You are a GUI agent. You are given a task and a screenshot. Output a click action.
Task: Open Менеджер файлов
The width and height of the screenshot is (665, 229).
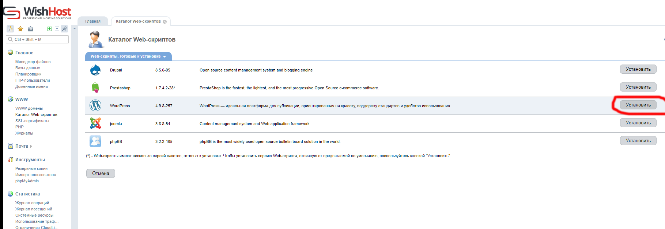33,62
